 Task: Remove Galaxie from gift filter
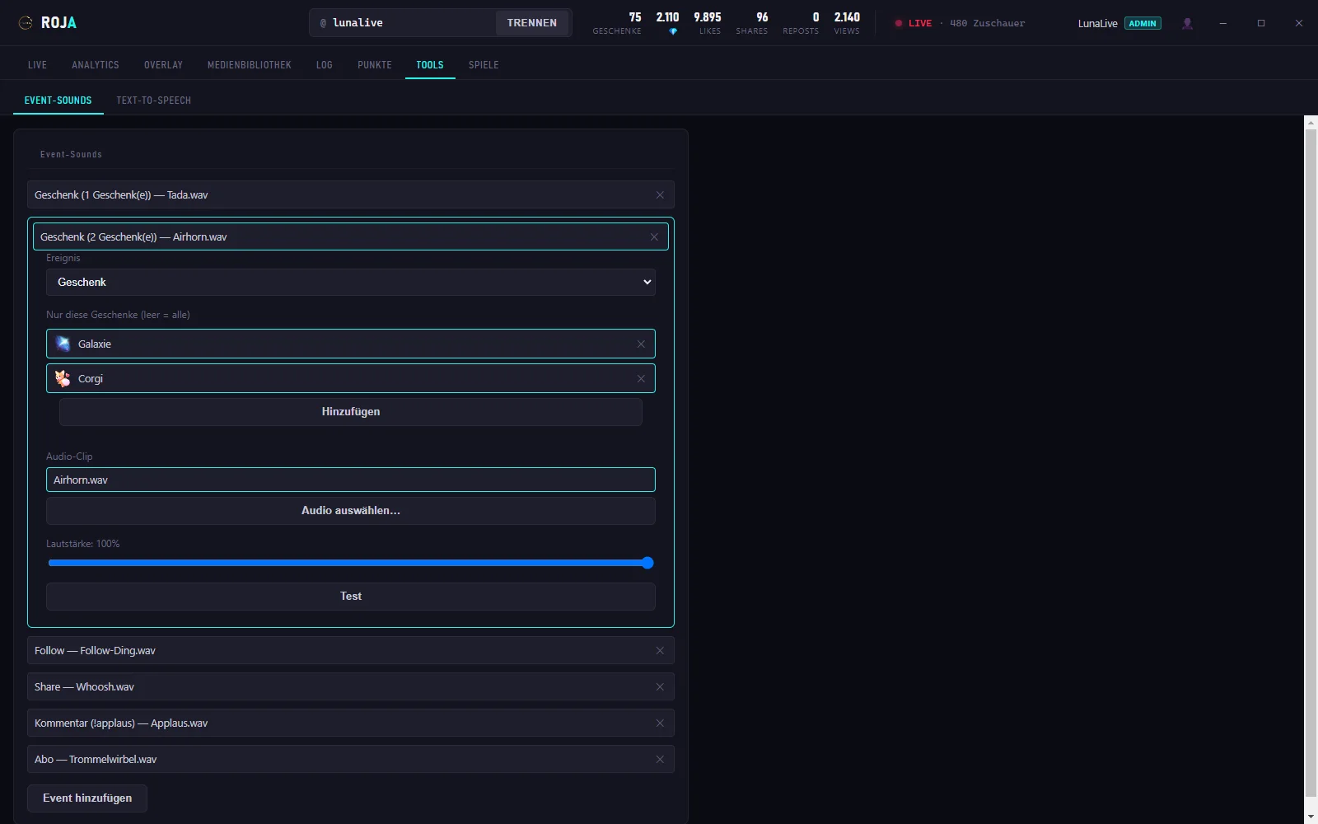click(x=641, y=344)
